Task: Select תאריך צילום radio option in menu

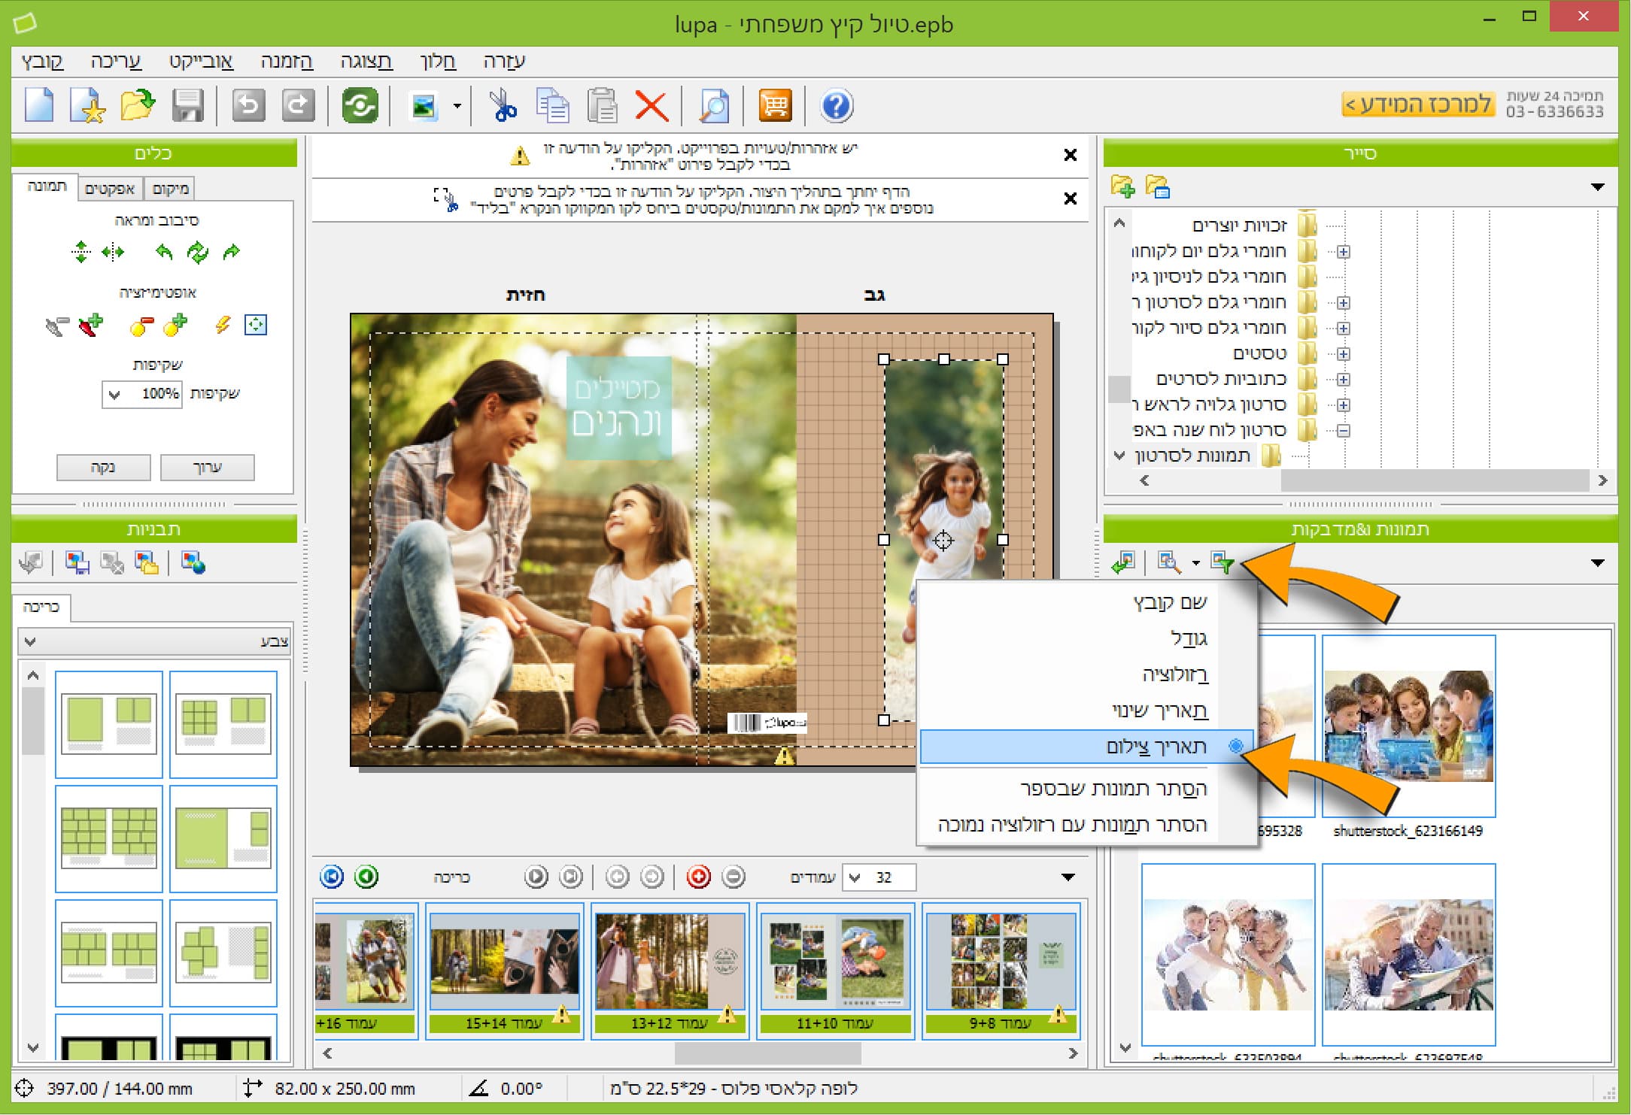Action: [x=1156, y=747]
